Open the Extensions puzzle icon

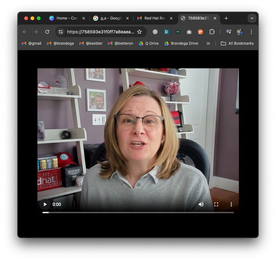212,32
